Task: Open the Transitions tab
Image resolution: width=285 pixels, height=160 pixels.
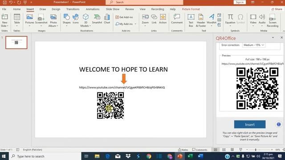Action: [x=73, y=9]
